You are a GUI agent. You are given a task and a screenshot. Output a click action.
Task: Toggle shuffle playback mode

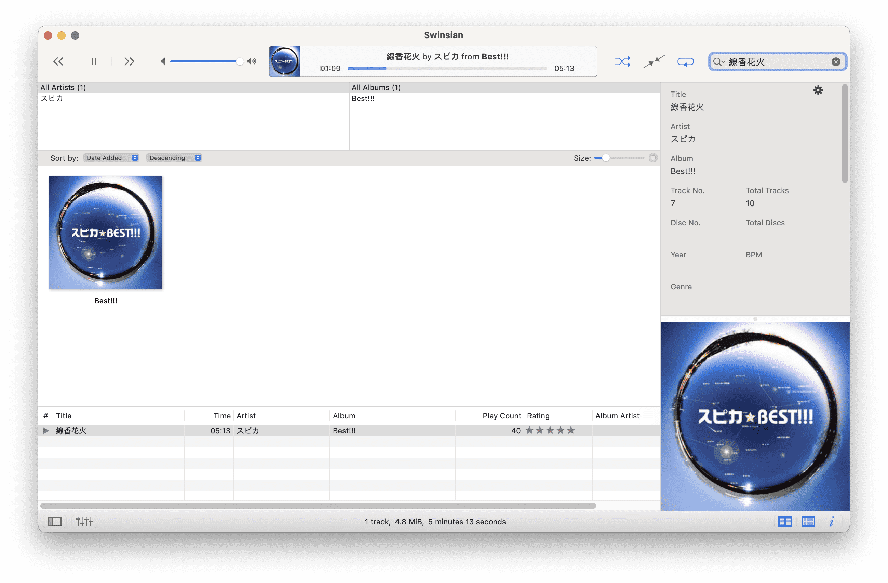pos(622,61)
